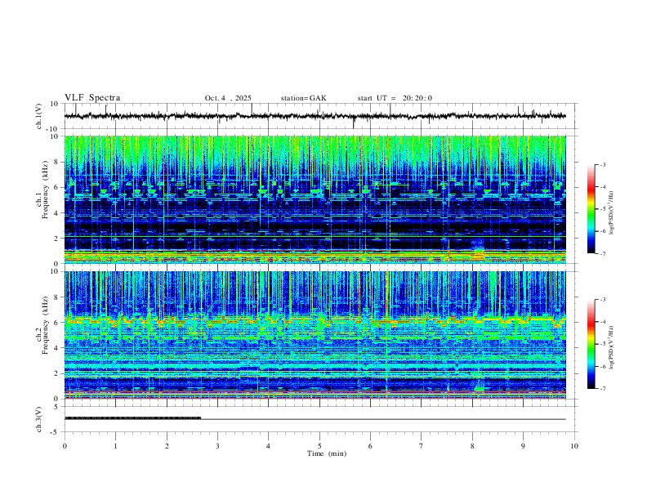Click the "8" kHz tick on ch.1 spectrogram axis
The width and height of the screenshot is (647, 500).
(58, 162)
